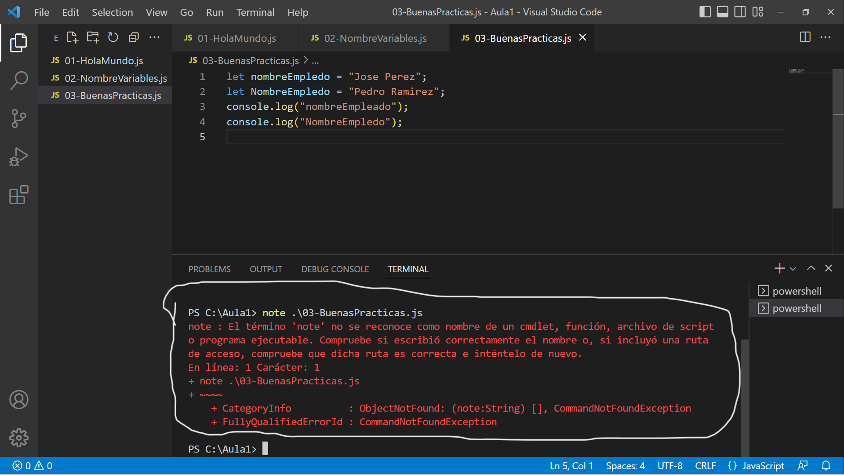Toggle the bottom panel layout button

click(723, 12)
